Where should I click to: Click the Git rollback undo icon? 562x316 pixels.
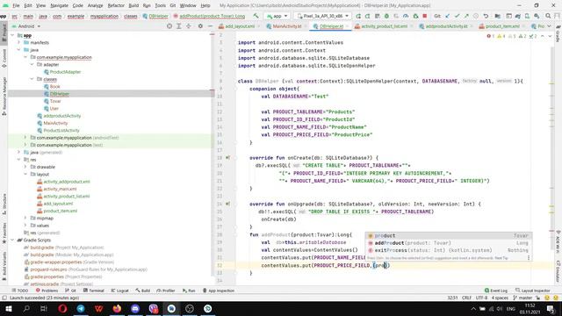pos(486,16)
